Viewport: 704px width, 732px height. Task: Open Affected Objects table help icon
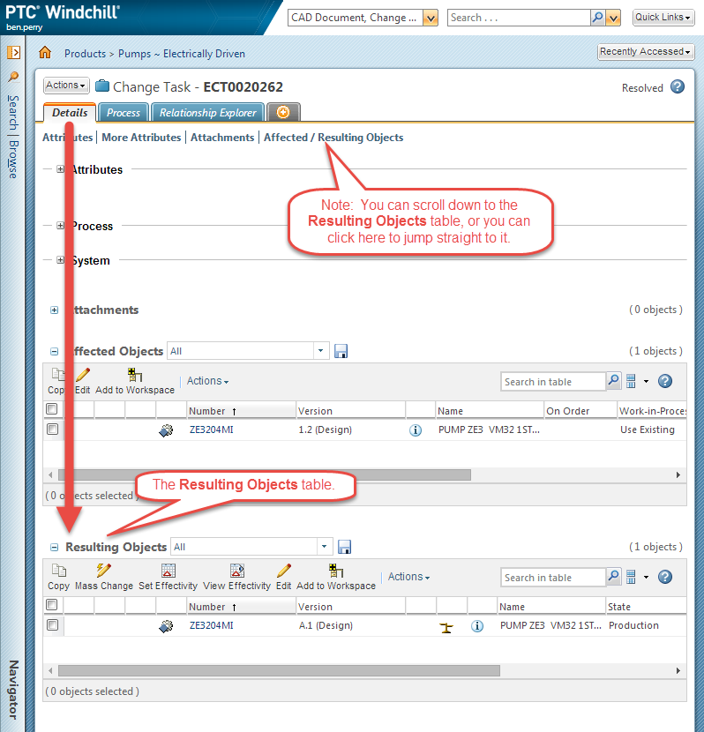665,381
